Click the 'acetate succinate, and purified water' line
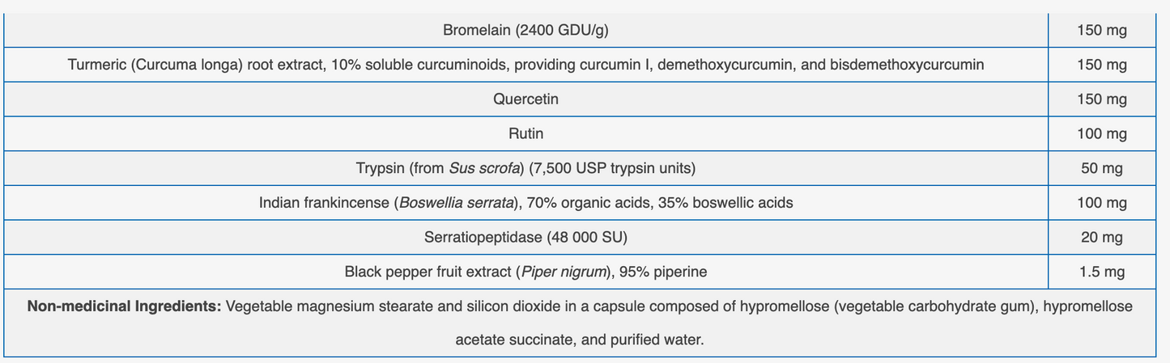This screenshot has height=363, width=1170. tap(580, 340)
